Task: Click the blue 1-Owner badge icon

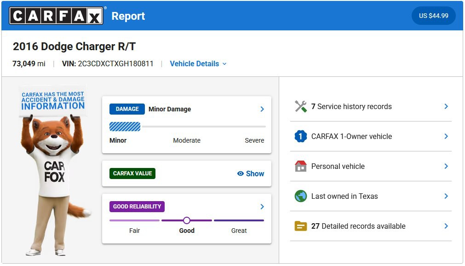Action: click(300, 136)
